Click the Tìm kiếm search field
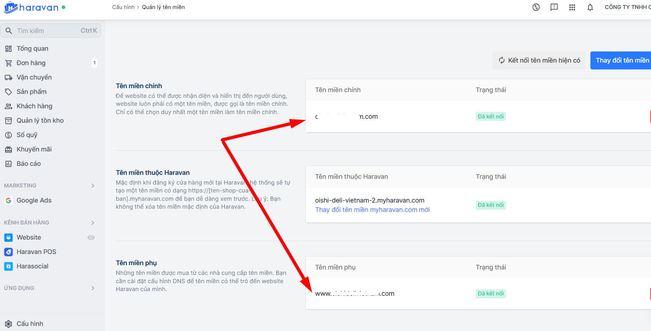 click(x=51, y=31)
